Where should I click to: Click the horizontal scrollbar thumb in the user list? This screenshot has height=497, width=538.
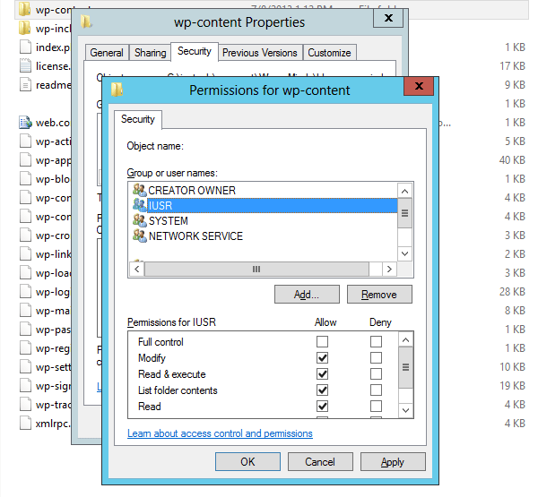pos(256,269)
